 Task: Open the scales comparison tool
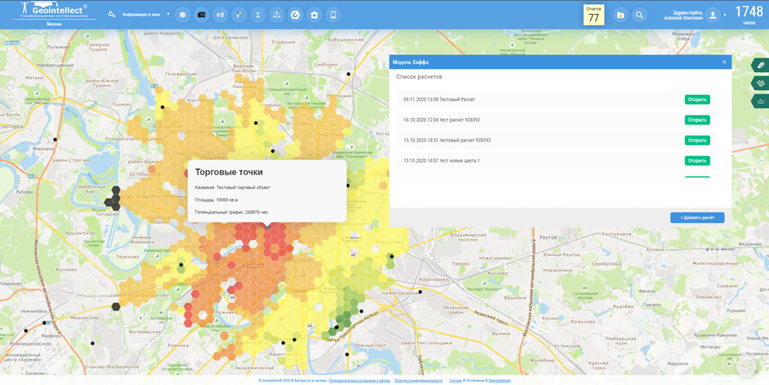[x=276, y=15]
